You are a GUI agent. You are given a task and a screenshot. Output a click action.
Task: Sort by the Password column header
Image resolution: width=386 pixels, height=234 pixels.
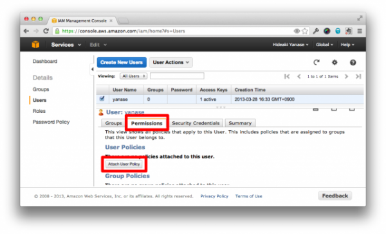pyautogui.click(x=181, y=90)
